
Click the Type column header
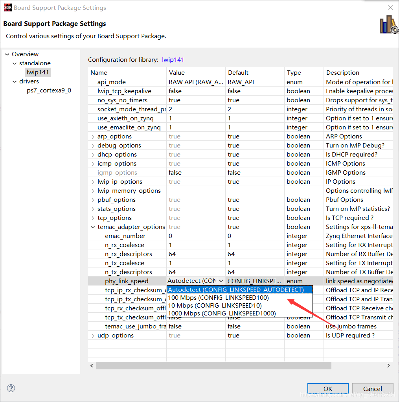pos(304,72)
